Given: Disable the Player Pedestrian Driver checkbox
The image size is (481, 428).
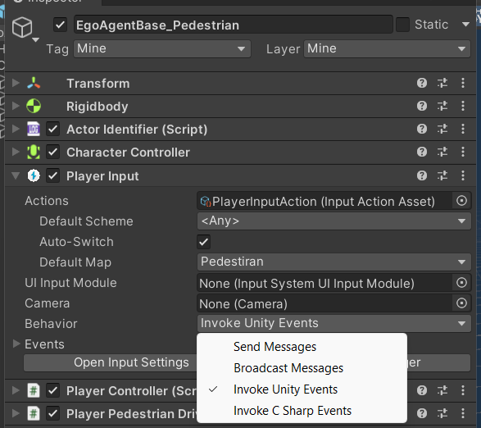Looking at the screenshot, I should (52, 413).
